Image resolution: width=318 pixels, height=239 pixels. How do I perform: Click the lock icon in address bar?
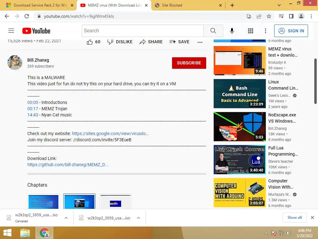pyautogui.click(x=39, y=16)
